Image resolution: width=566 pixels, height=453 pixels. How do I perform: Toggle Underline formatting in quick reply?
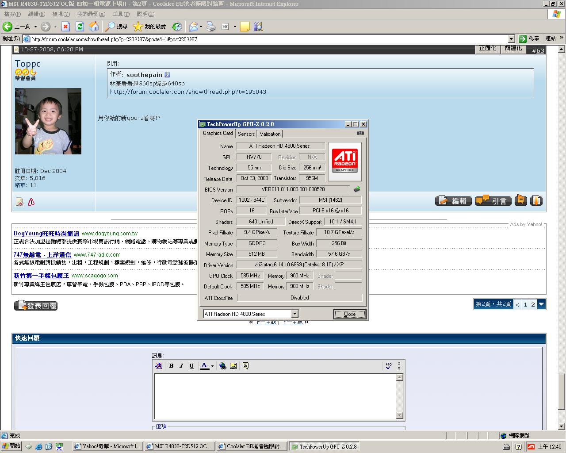[191, 366]
